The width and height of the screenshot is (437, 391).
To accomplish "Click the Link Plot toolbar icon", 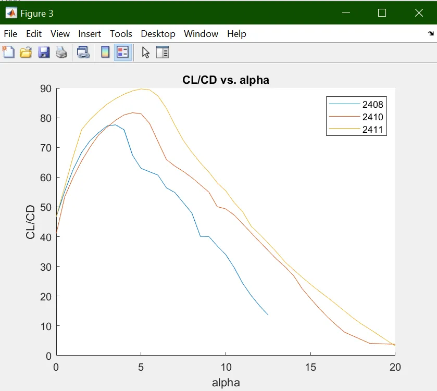I will pos(83,52).
